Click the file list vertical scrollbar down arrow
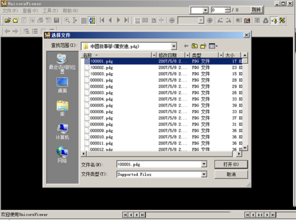Viewport: 296px width, 221px height. coord(245,148)
